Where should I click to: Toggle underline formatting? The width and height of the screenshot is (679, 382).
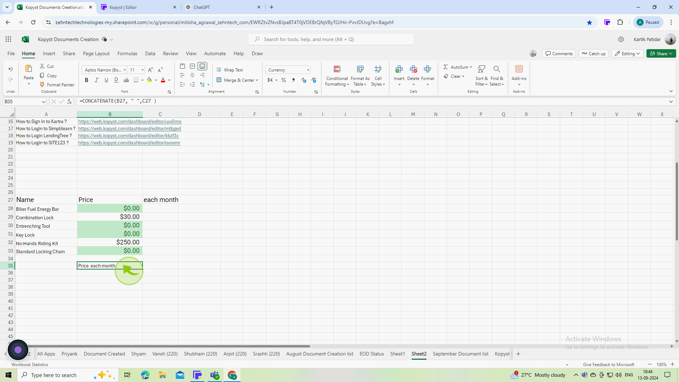pos(106,80)
